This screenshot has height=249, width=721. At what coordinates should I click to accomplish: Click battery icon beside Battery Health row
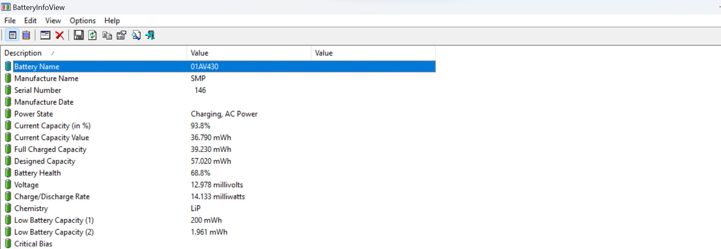pyautogui.click(x=8, y=173)
